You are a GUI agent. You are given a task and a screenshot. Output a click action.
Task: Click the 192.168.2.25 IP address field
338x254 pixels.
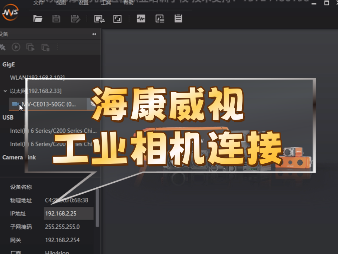pos(69,213)
